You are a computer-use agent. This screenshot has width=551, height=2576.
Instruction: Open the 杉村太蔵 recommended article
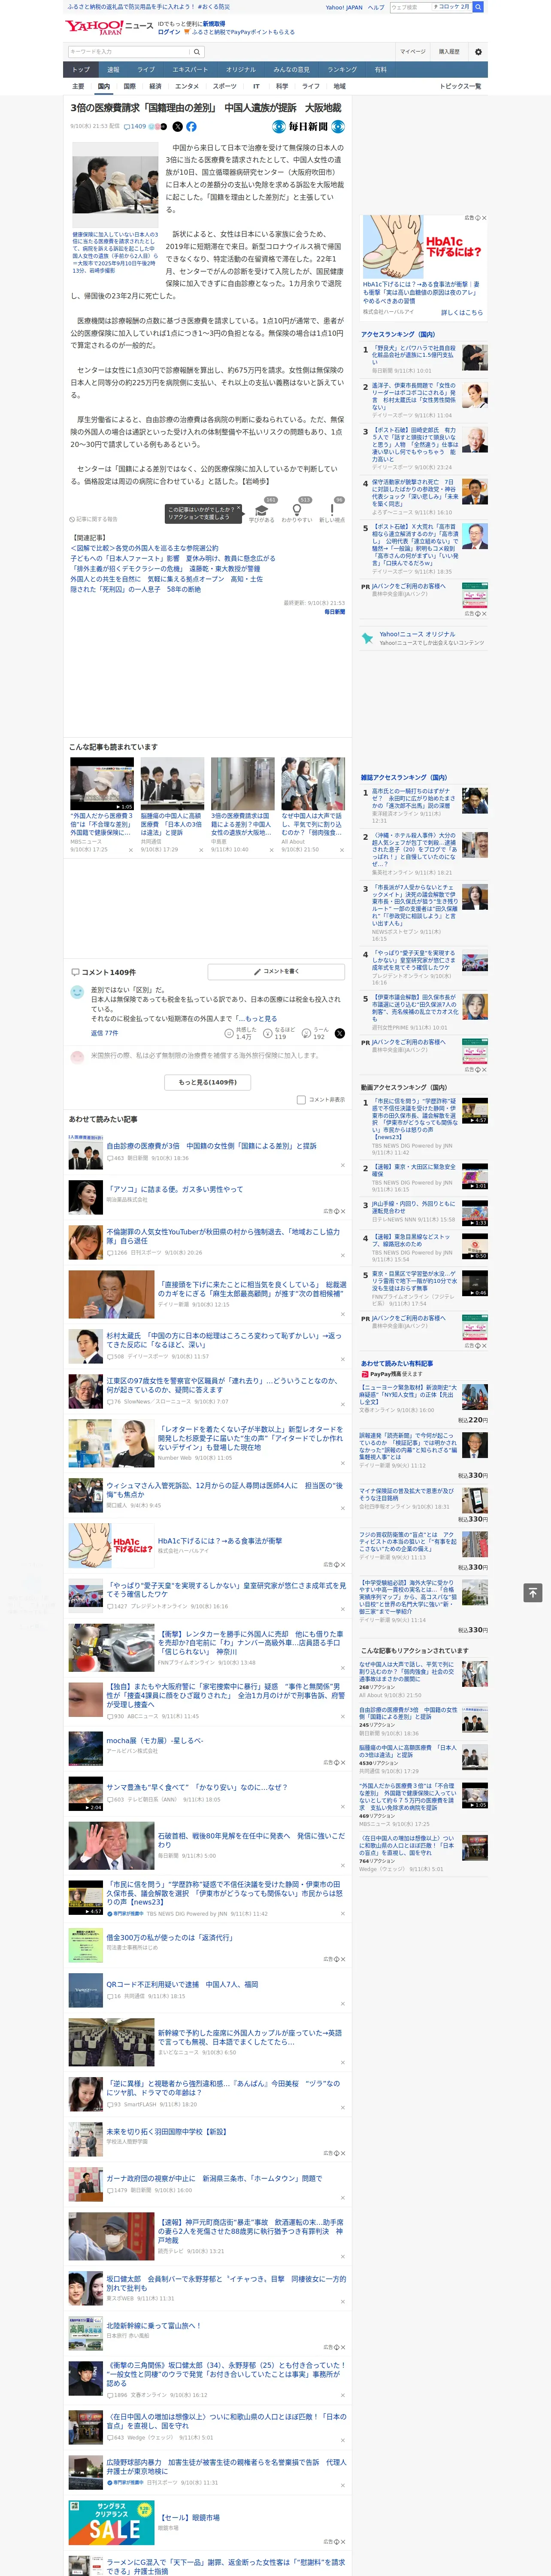click(224, 1340)
